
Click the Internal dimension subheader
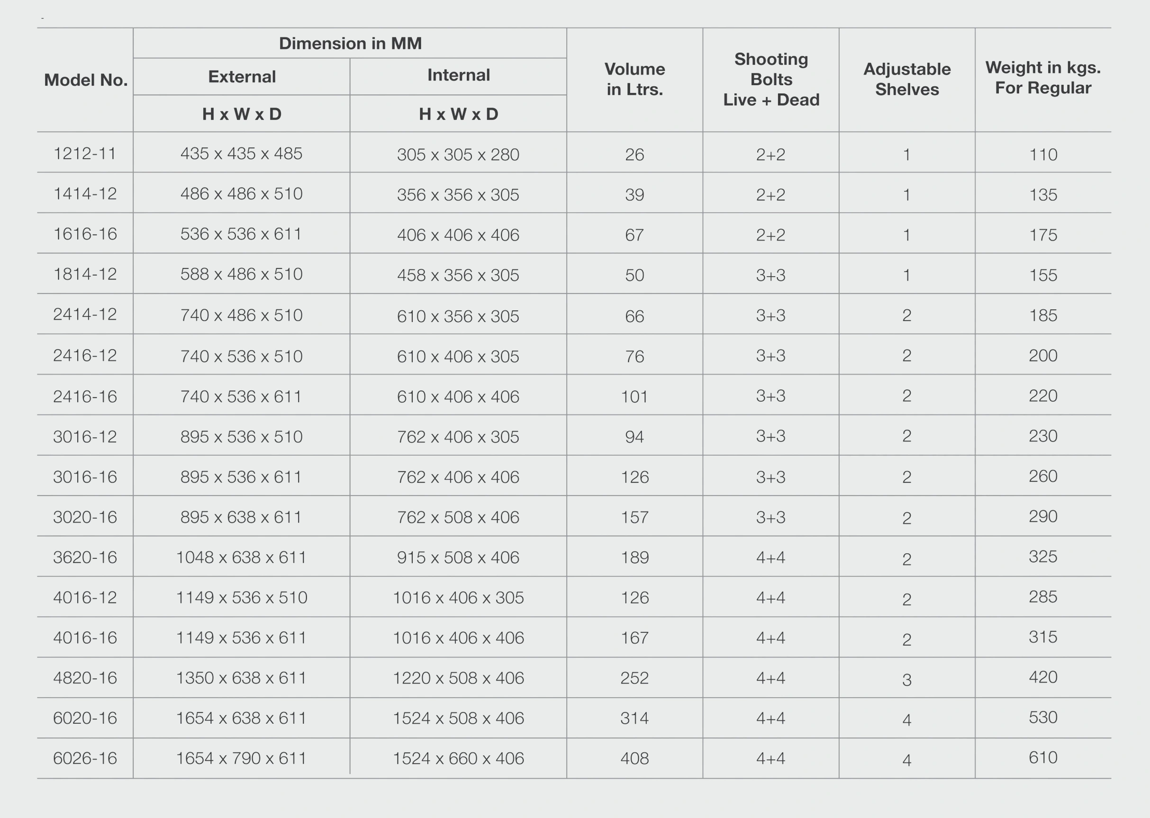tap(459, 75)
